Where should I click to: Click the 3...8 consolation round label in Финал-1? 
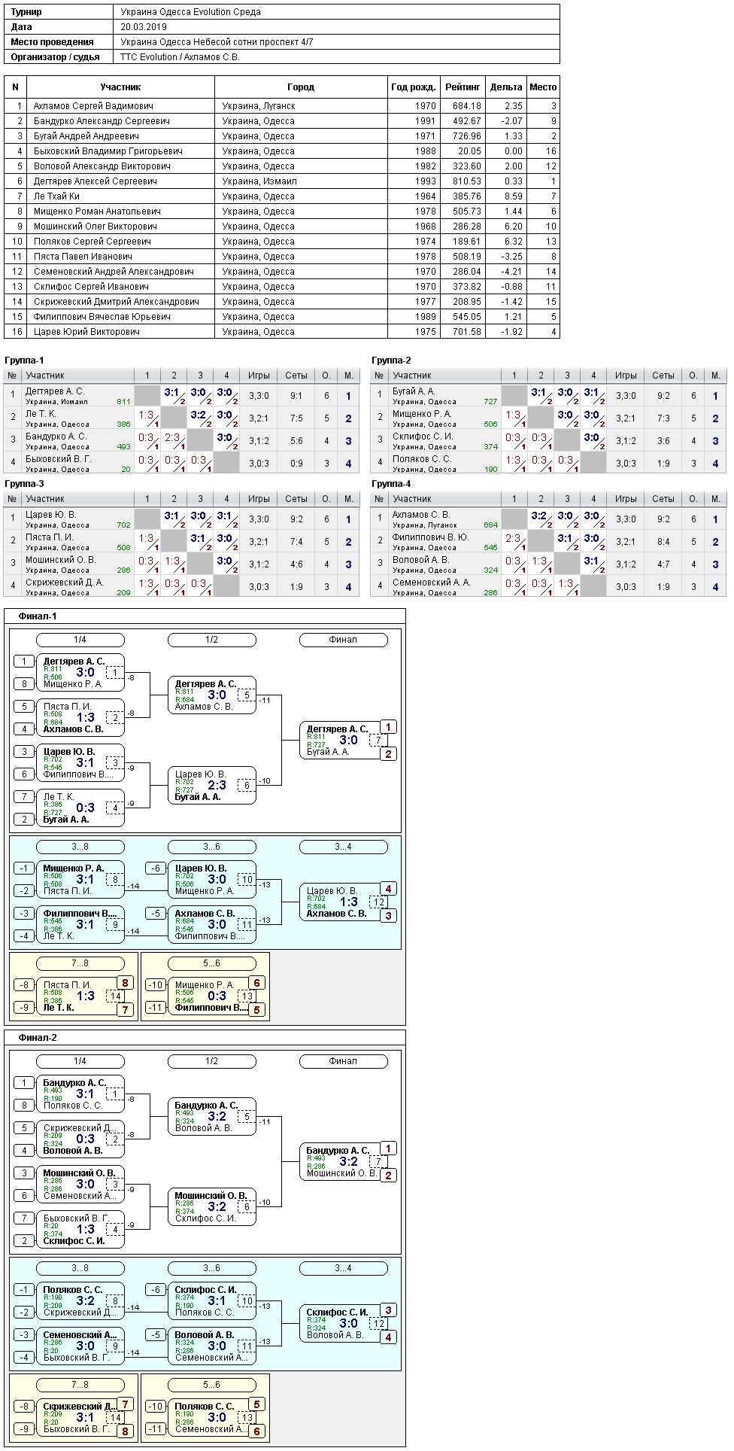(80, 847)
